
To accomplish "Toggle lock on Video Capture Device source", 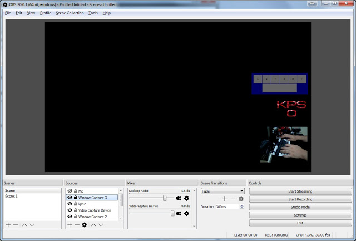I will [76, 210].
